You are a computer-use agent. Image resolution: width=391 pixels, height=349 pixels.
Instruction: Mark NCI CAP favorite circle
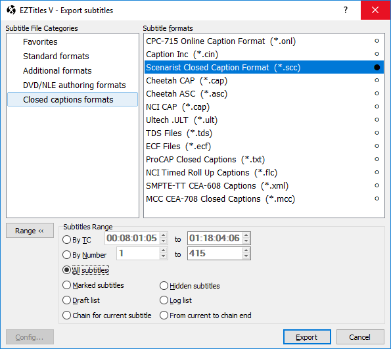[x=377, y=106]
